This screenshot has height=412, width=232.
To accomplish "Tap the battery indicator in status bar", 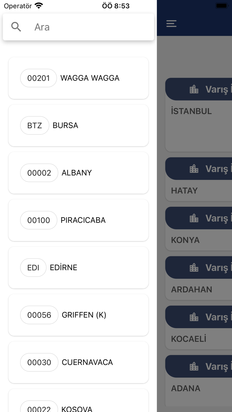I will click(221, 5).
